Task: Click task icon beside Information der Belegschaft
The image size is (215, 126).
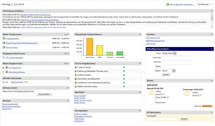Action: 76,79
